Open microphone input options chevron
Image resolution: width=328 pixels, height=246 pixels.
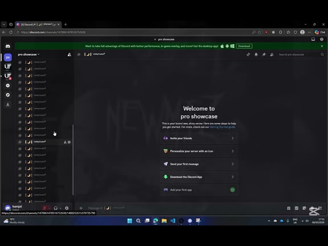[x=49, y=208]
